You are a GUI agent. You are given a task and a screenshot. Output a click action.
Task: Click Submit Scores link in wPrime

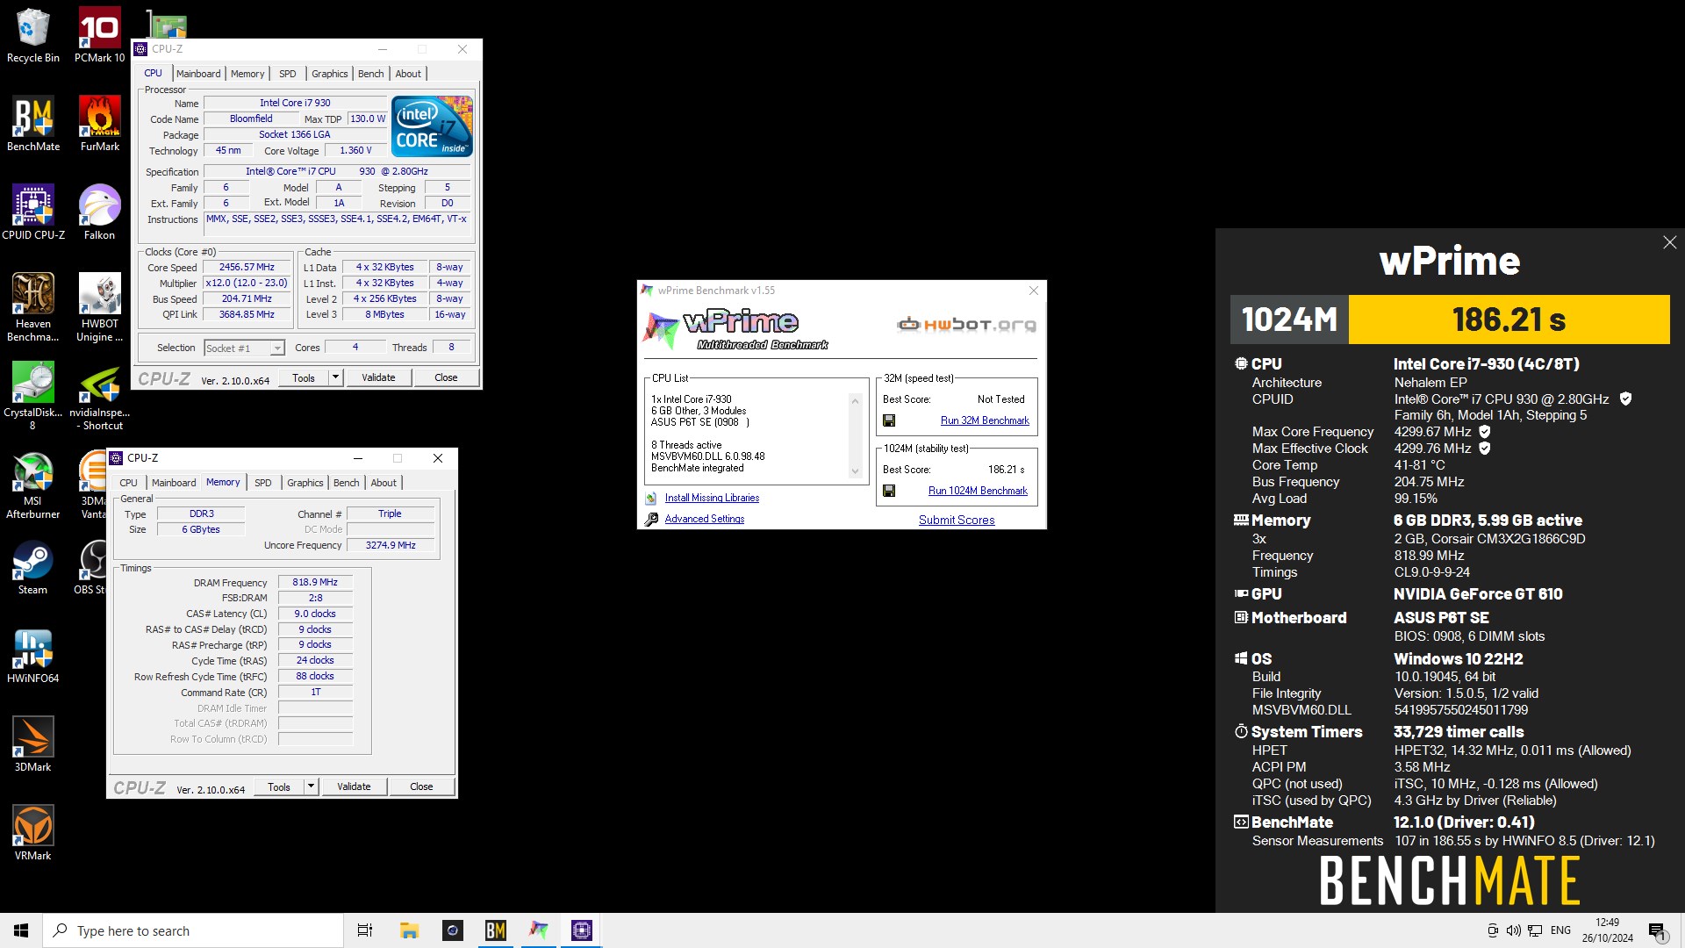click(x=957, y=520)
